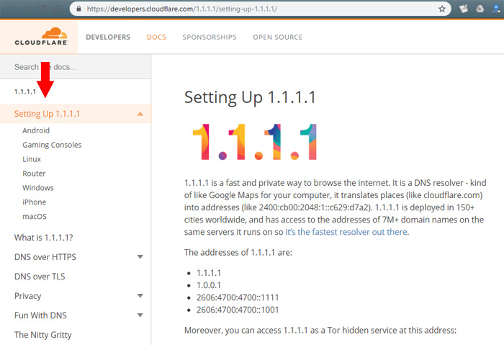Click the 2606:4700:4700::1001 address
This screenshot has height=345, width=504.
(238, 310)
